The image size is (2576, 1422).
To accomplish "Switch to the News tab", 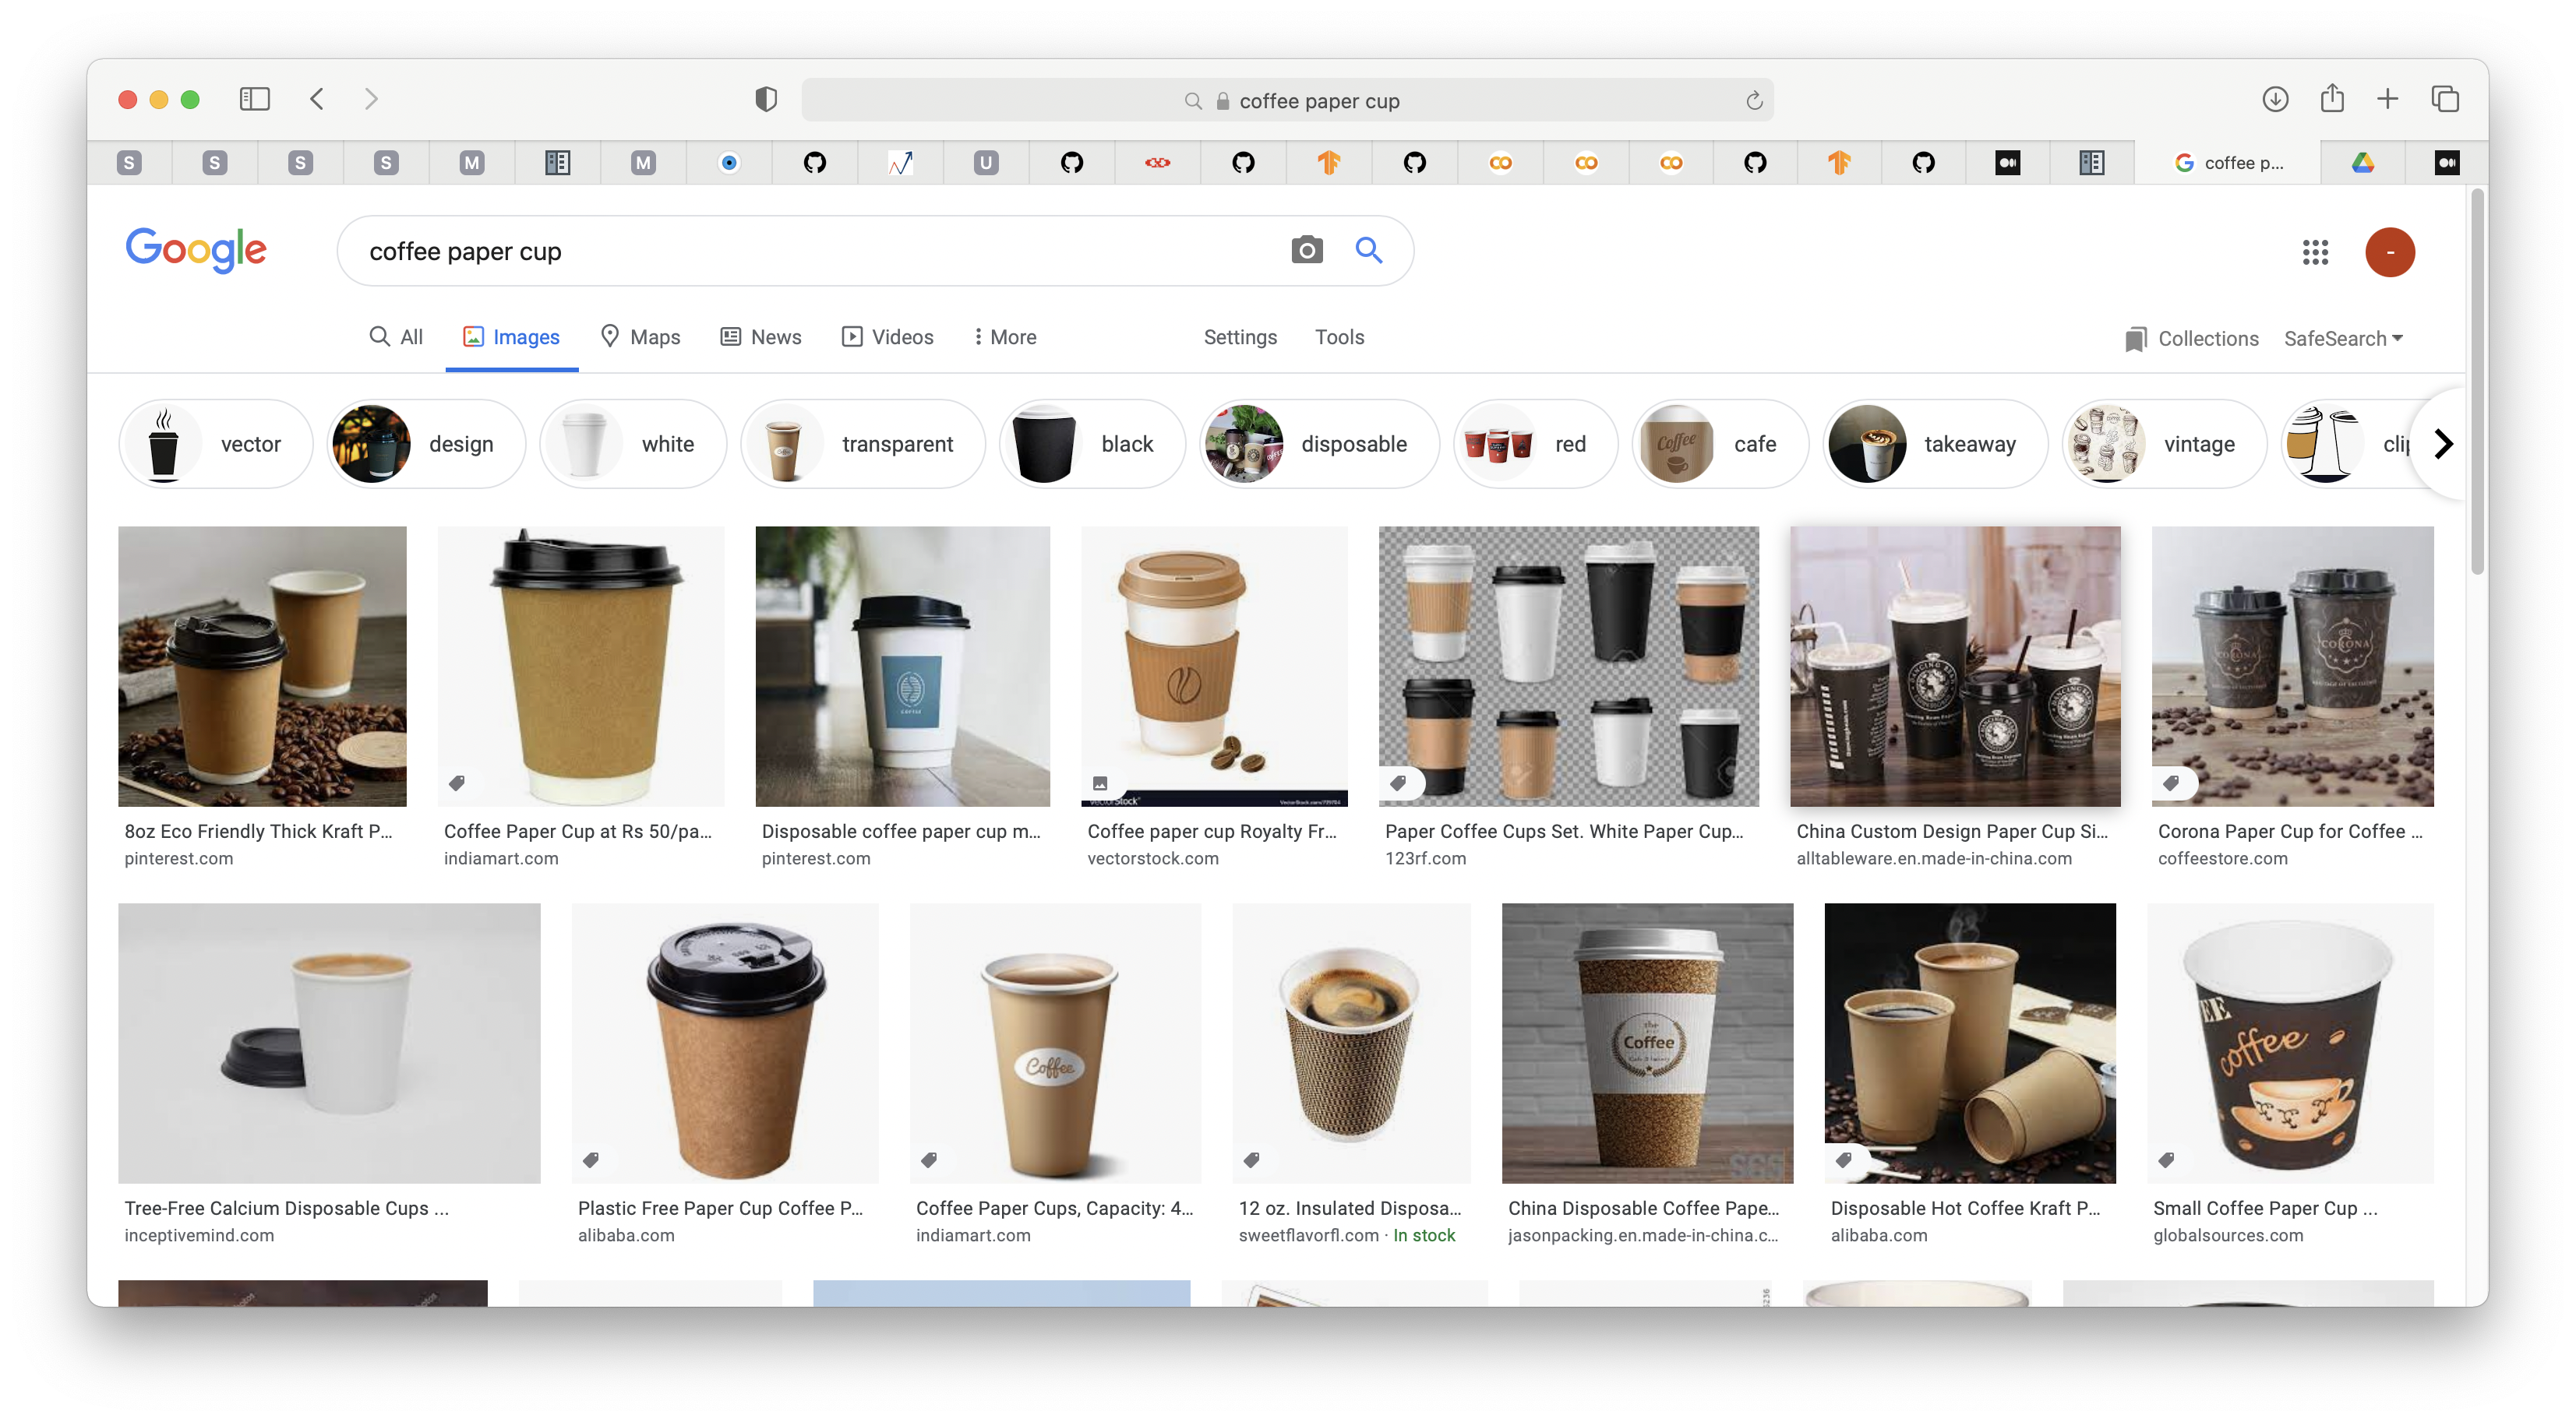I will pos(761,336).
